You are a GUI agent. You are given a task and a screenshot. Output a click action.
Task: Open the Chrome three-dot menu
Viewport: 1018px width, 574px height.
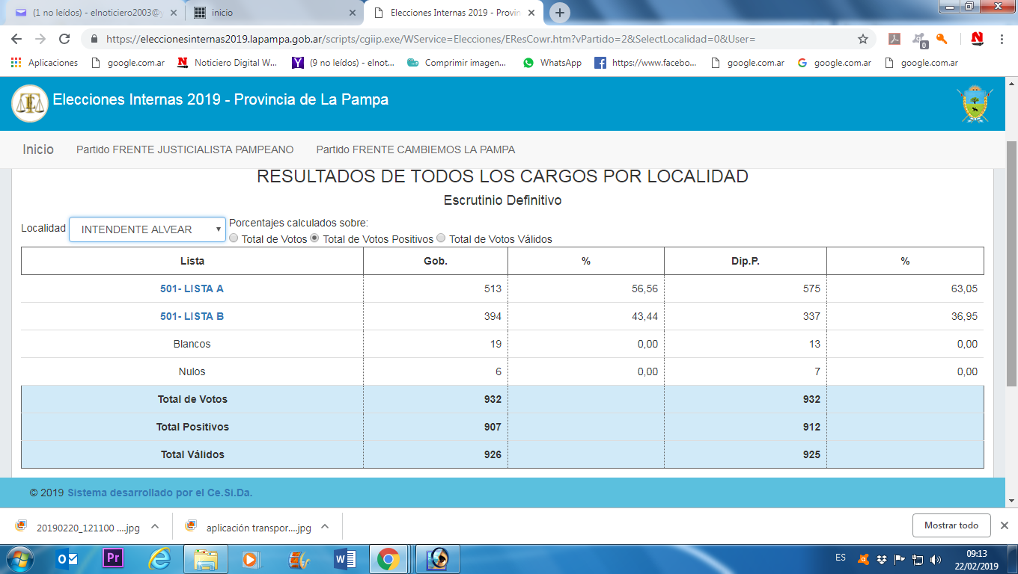1002,39
